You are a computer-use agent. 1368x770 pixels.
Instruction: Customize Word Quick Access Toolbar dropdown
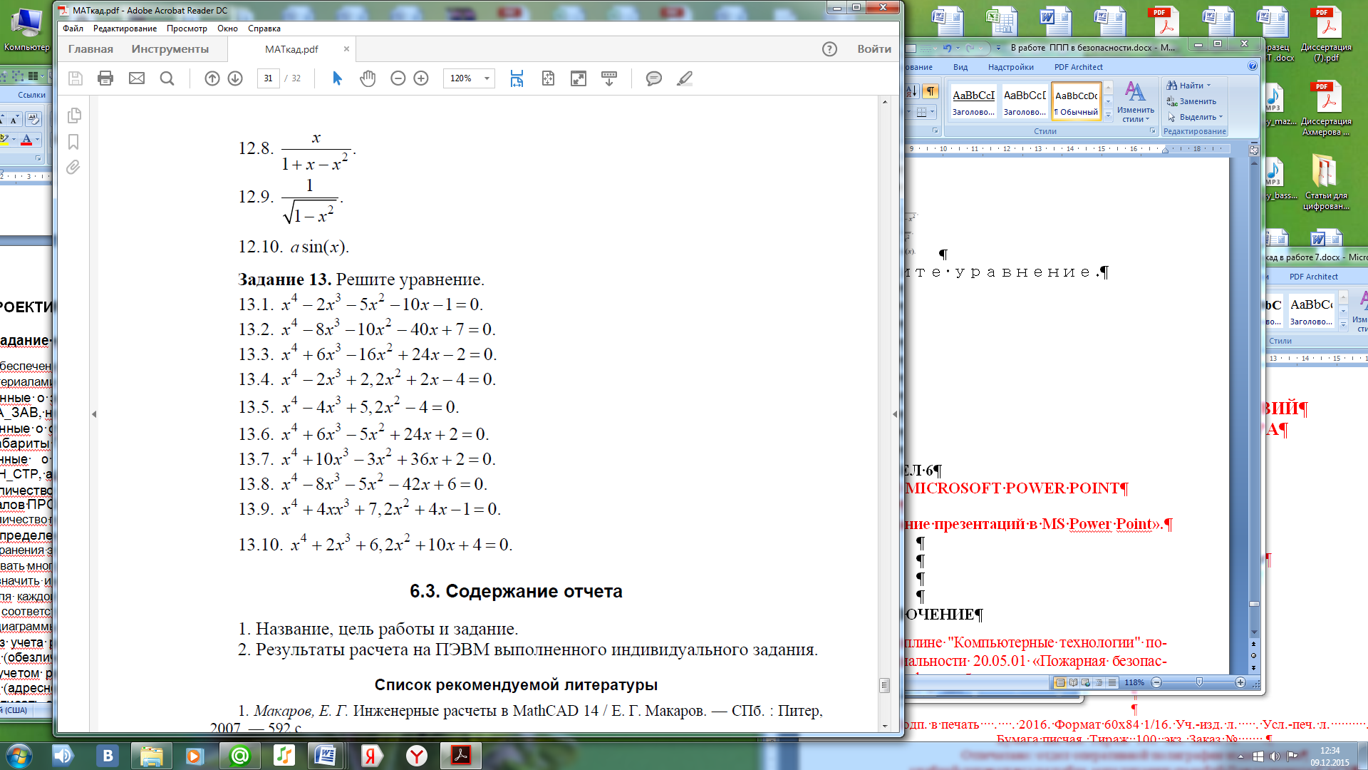tap(998, 48)
